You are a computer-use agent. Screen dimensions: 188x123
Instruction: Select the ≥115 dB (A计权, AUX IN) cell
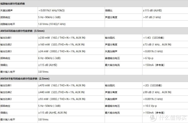click(53, 113)
